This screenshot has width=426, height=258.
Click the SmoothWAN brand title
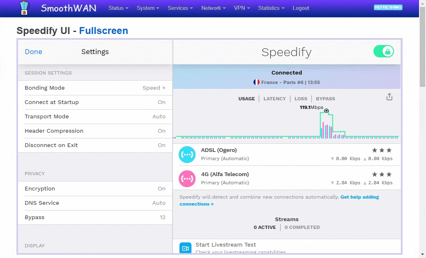click(x=69, y=8)
